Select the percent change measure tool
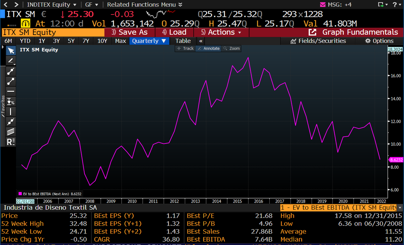 coord(11,101)
